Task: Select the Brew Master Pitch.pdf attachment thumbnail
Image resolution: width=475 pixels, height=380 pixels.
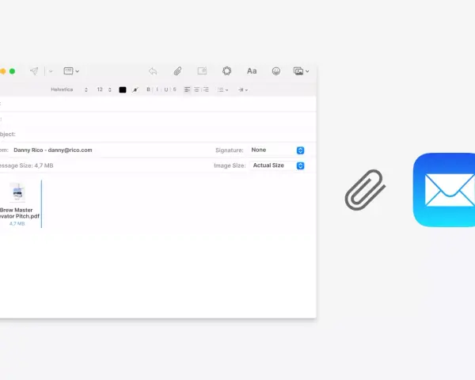Action: click(x=17, y=192)
